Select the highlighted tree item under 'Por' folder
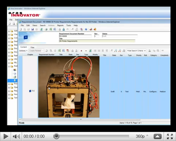The height and width of the screenshot is (141, 176). [x=12, y=81]
